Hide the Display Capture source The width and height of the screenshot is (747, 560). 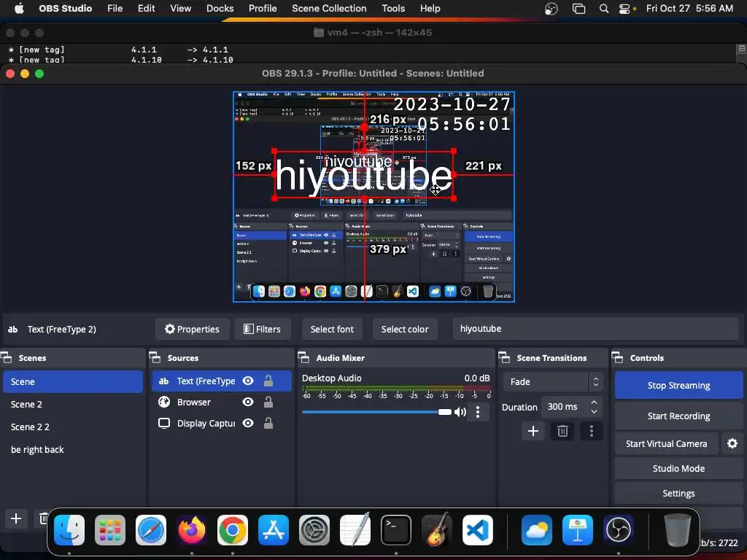(x=248, y=424)
